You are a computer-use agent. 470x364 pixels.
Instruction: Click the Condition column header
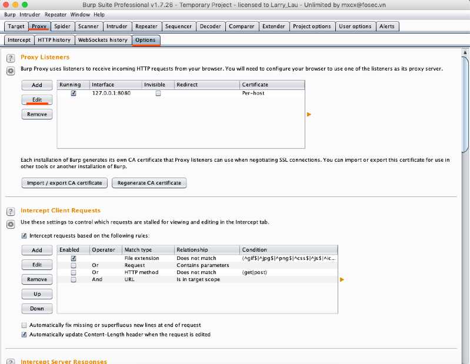(x=289, y=250)
